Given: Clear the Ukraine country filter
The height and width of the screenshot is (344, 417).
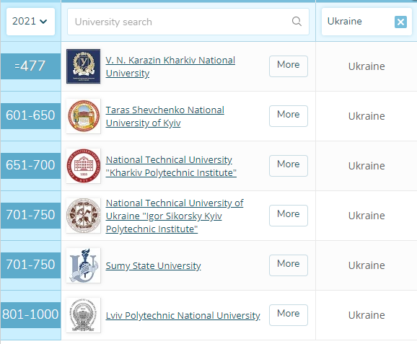Looking at the screenshot, I should pyautogui.click(x=400, y=22).
